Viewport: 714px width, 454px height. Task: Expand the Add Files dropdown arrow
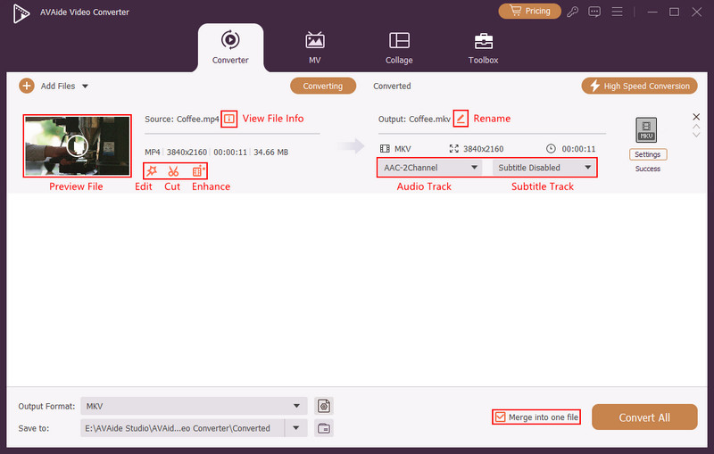(85, 86)
